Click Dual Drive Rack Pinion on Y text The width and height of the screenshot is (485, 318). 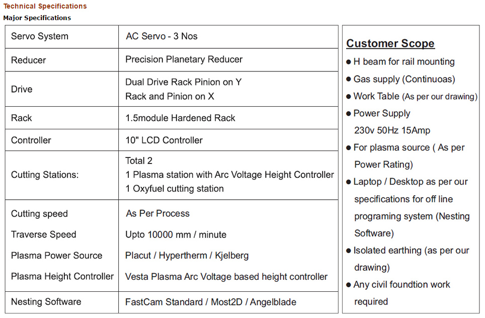click(x=183, y=82)
